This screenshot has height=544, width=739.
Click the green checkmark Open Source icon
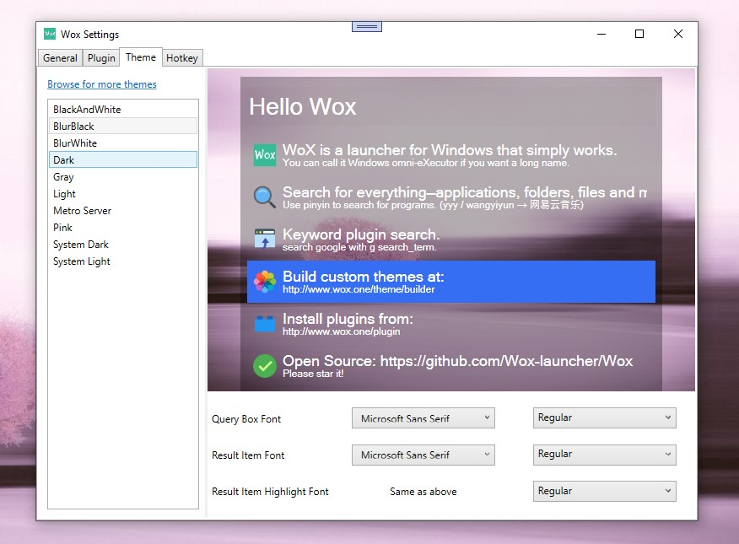[265, 365]
